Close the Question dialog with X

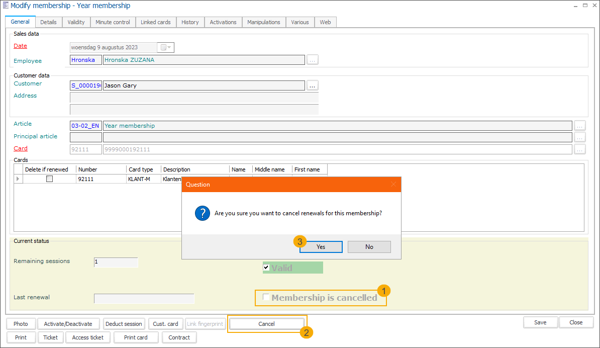pyautogui.click(x=393, y=185)
